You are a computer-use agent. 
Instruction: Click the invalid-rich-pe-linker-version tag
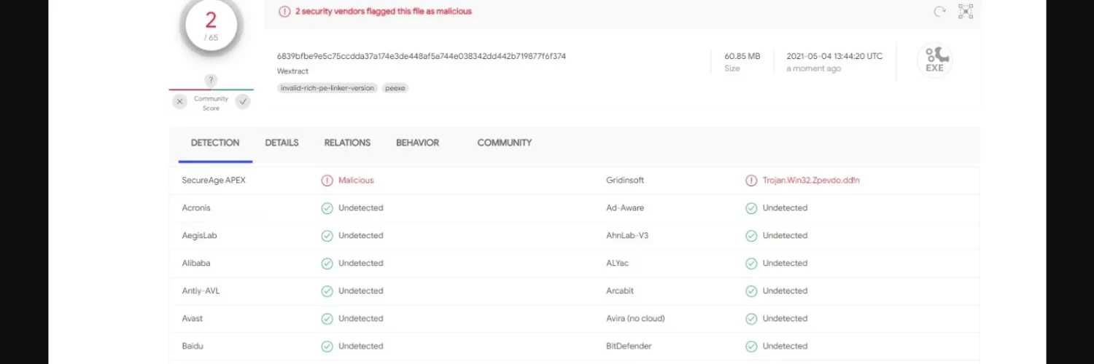click(327, 88)
